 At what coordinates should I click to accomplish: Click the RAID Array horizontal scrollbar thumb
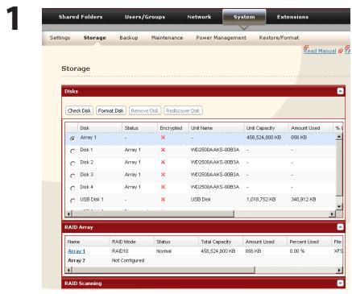coord(164,270)
